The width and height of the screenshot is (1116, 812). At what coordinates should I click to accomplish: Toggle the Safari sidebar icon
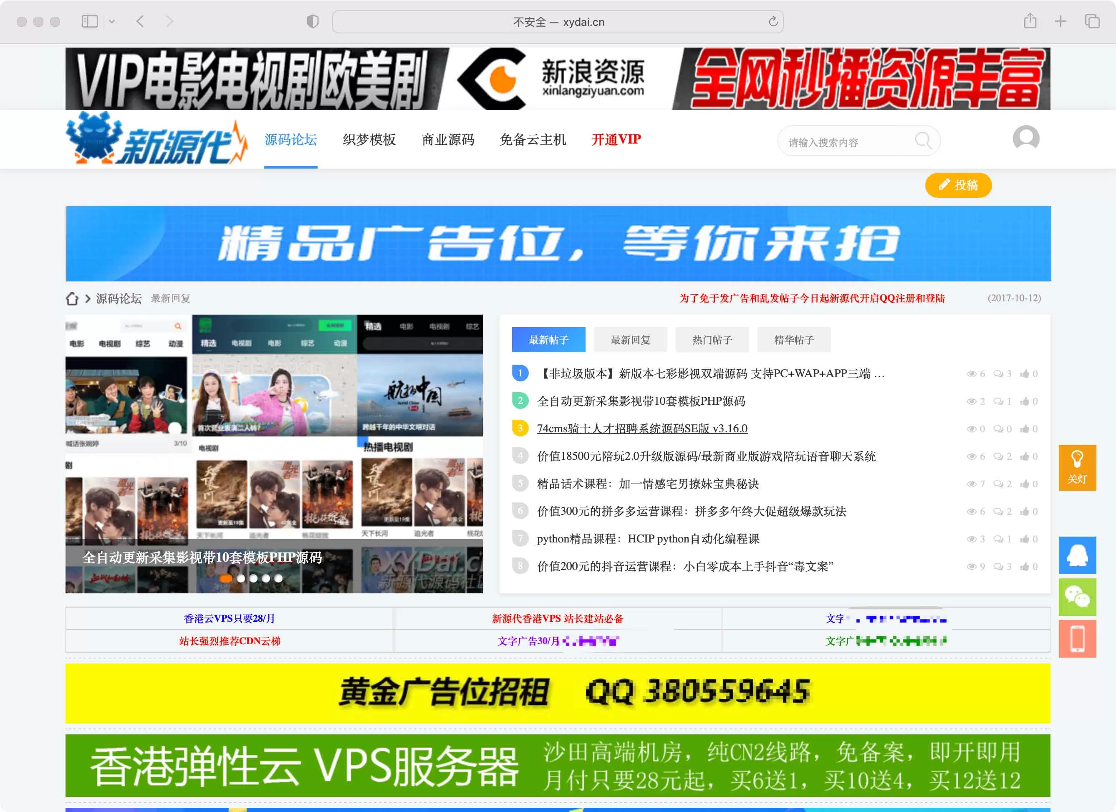(x=90, y=21)
